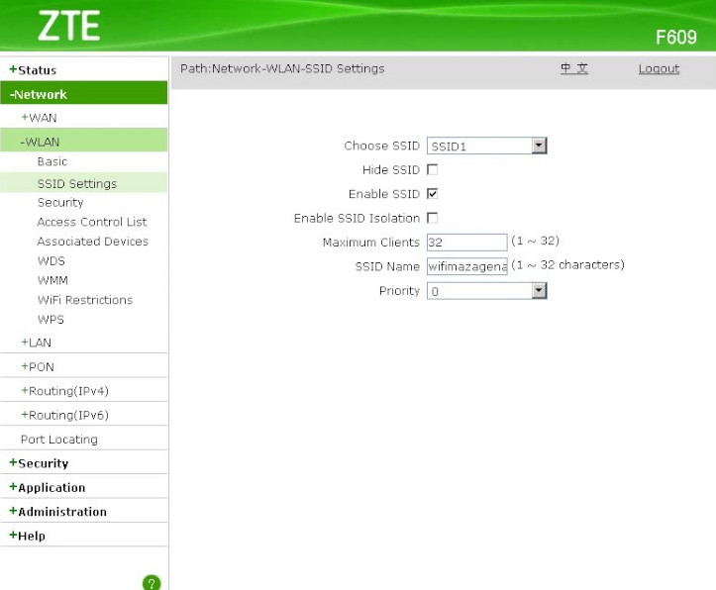Open Associated Devices page

click(92, 242)
